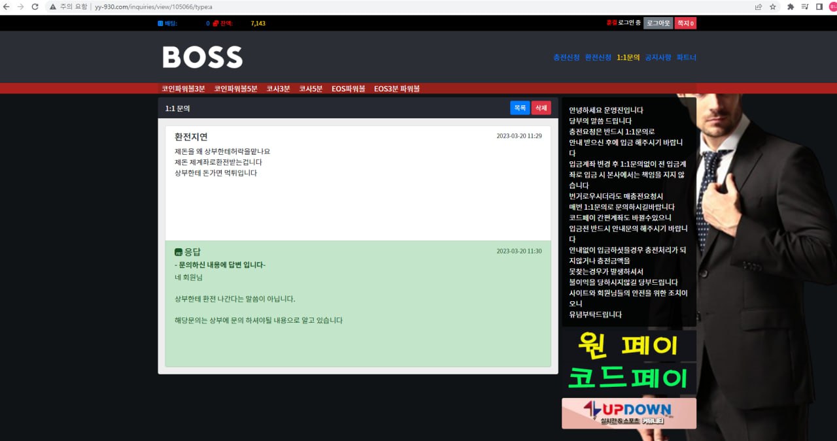Screen dimensions: 837x441
Task: Open the media control playlist icon
Action: pos(804,7)
